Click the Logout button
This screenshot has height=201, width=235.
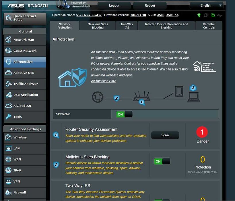click(x=114, y=6)
